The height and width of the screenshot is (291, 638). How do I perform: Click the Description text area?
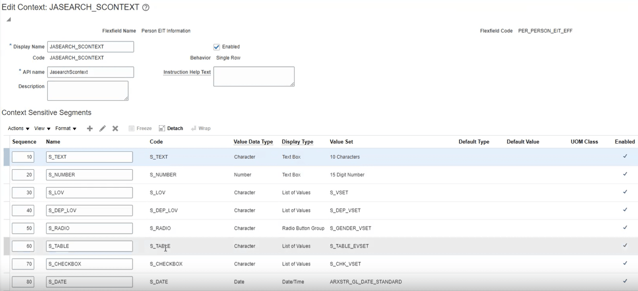(88, 91)
